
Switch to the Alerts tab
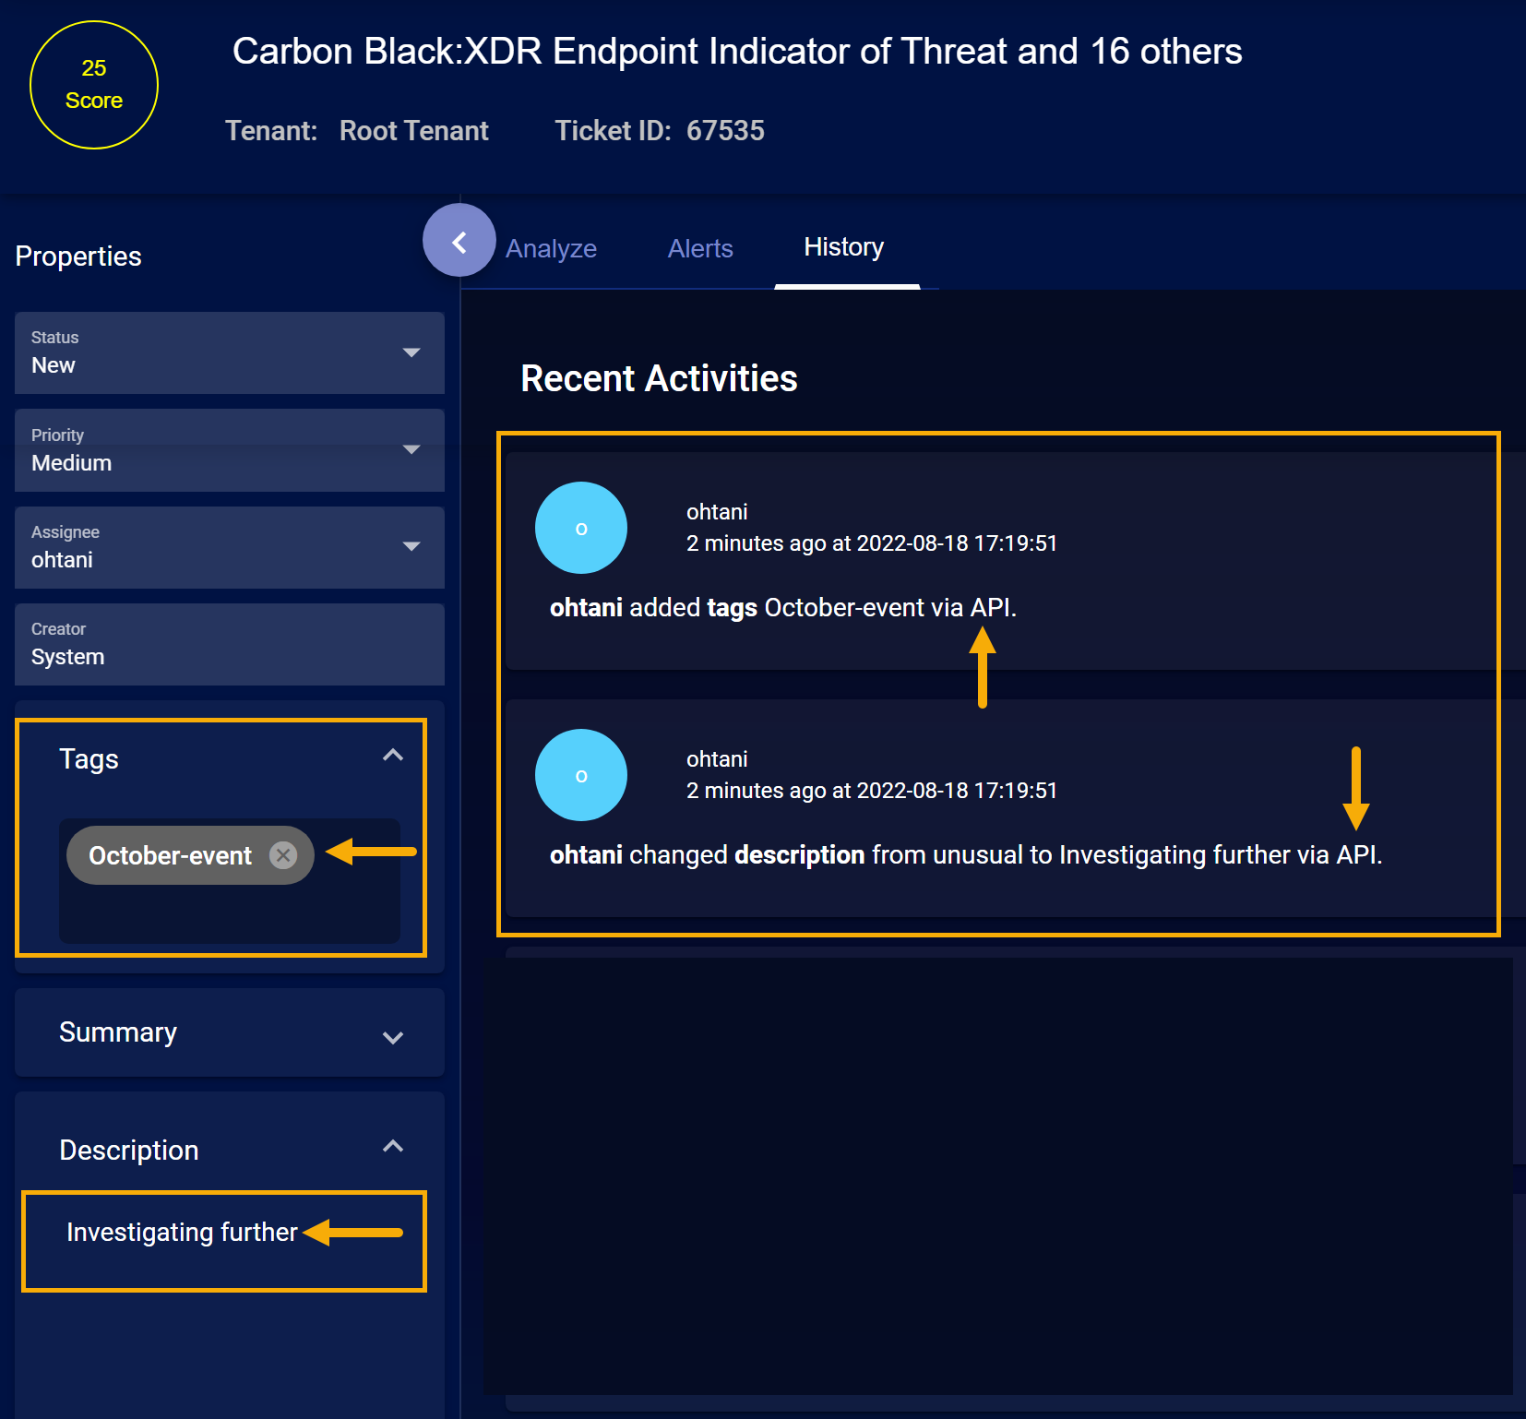700,248
